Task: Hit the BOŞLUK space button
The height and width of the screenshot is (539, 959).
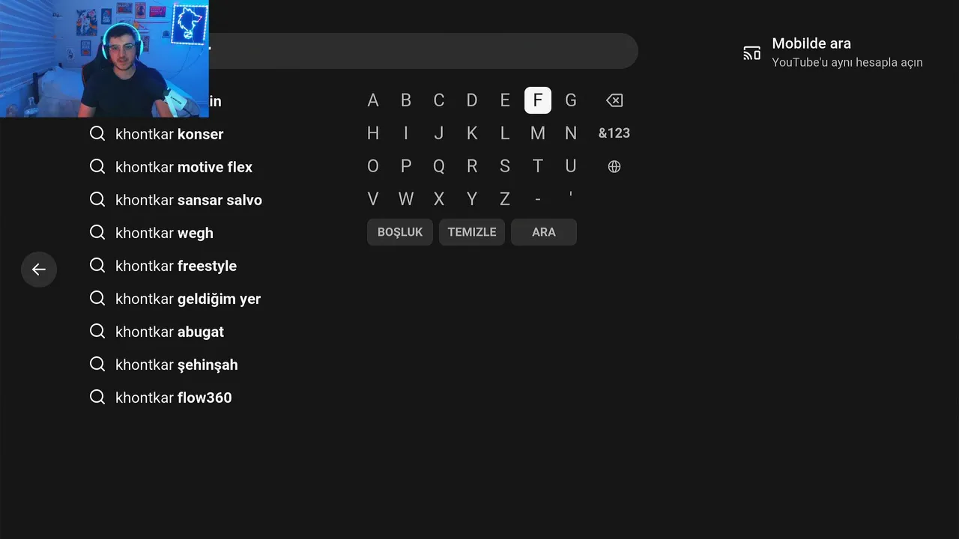Action: point(400,232)
